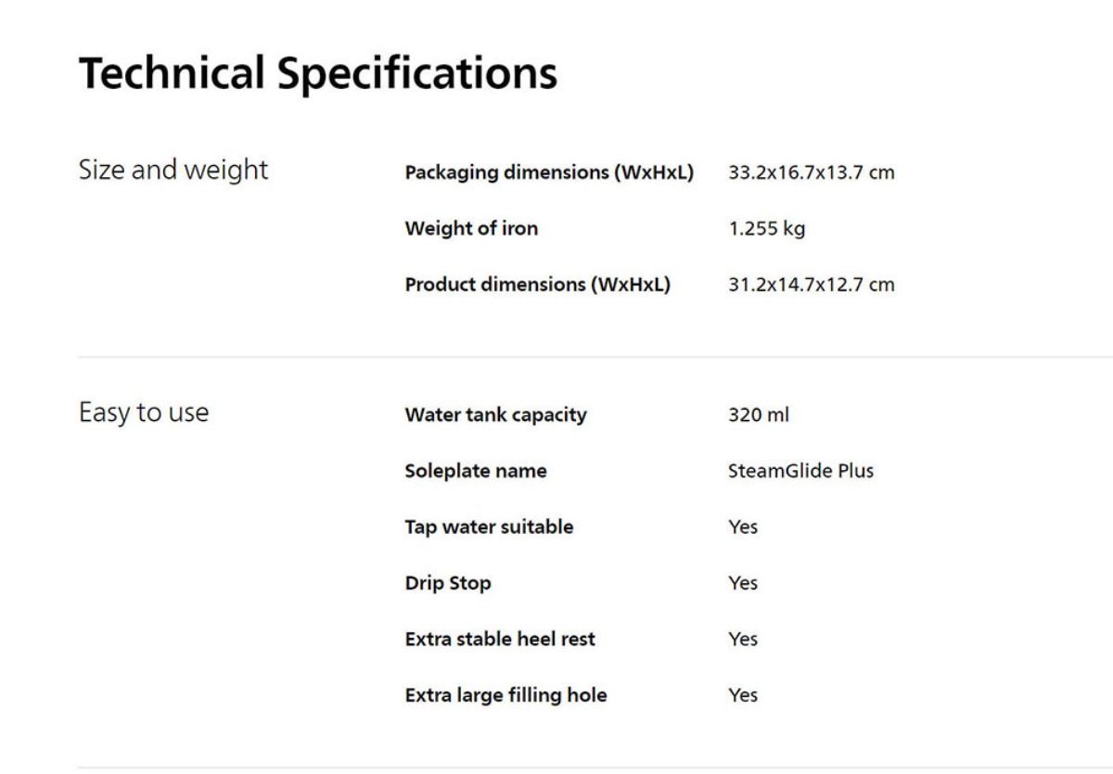Click the SteamGlide Plus value
This screenshot has width=1113, height=774.
(x=801, y=471)
